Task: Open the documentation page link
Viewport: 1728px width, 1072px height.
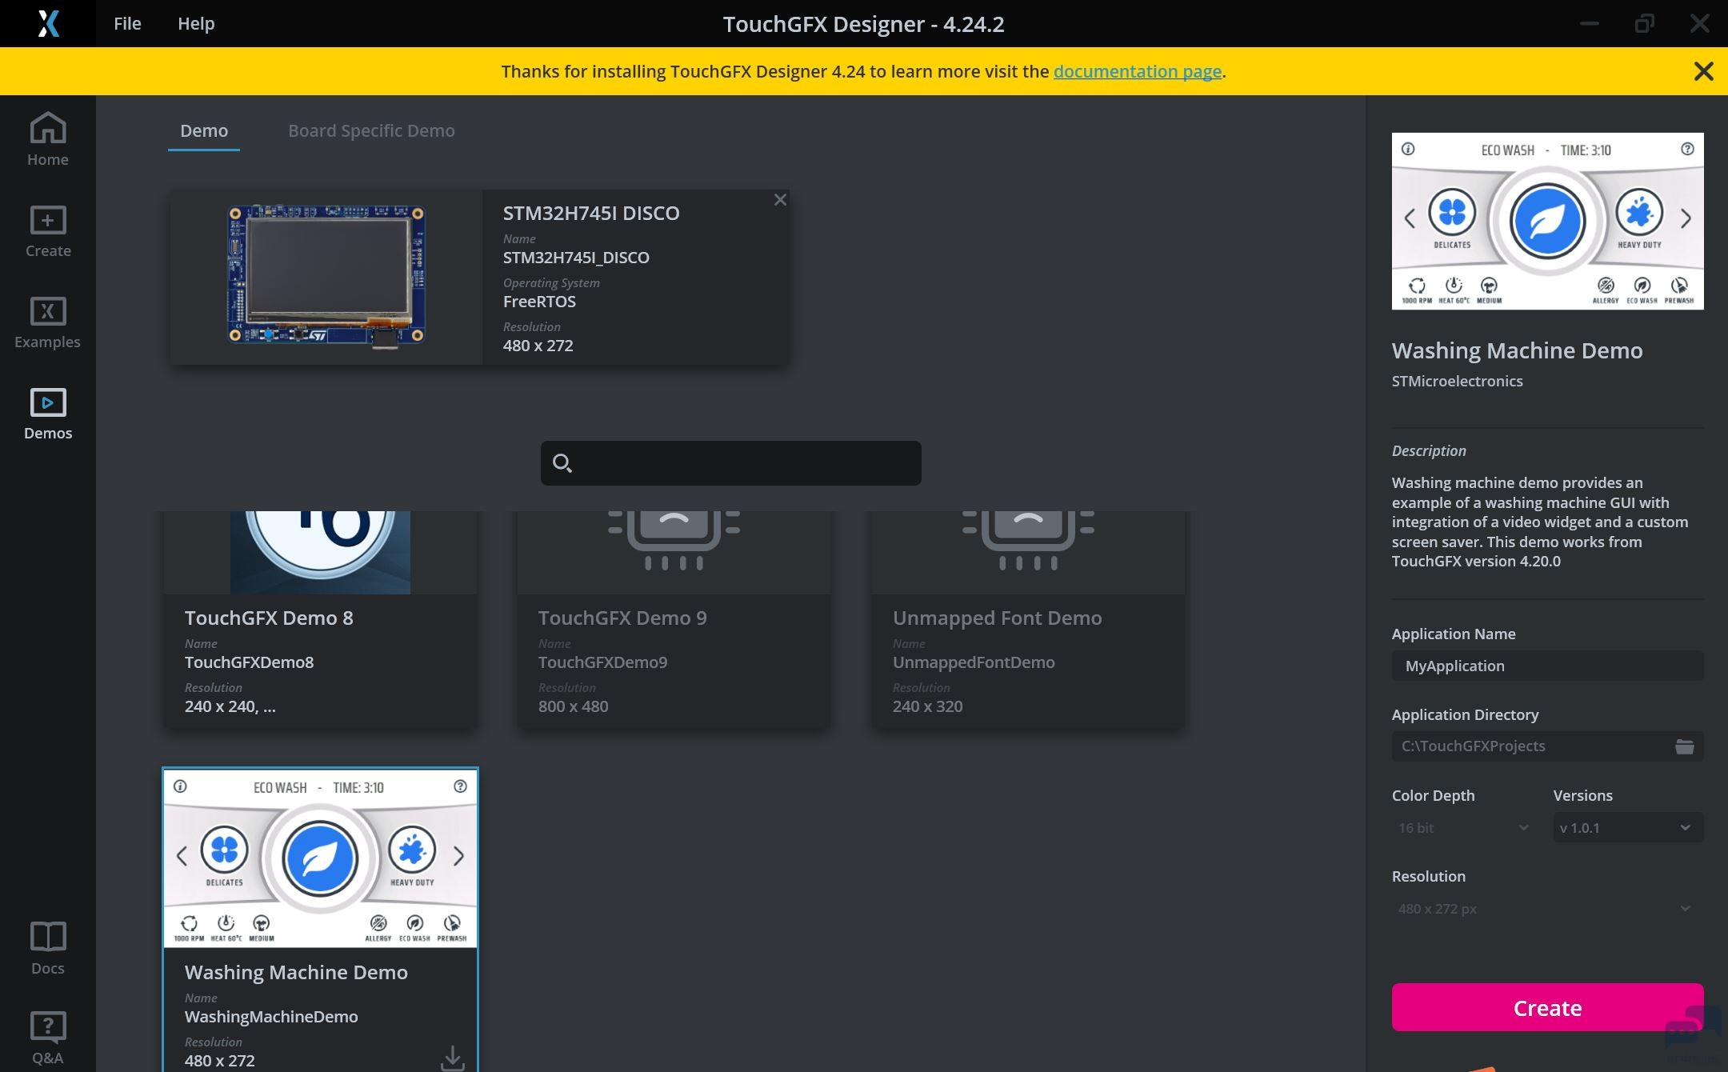Action: [x=1138, y=71]
